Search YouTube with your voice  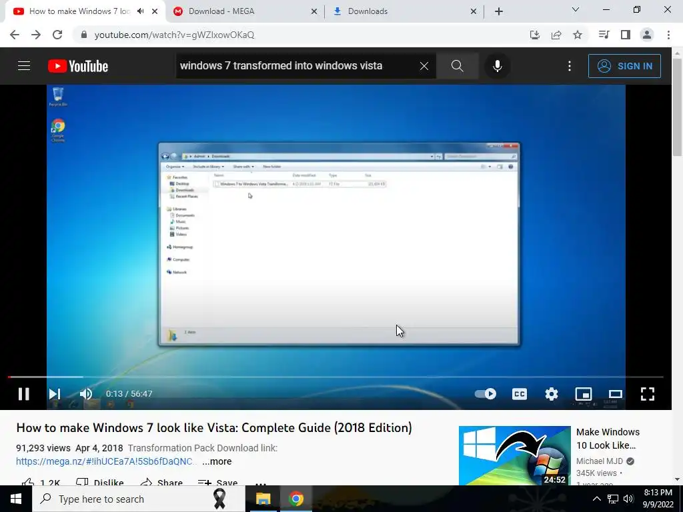[x=497, y=66]
